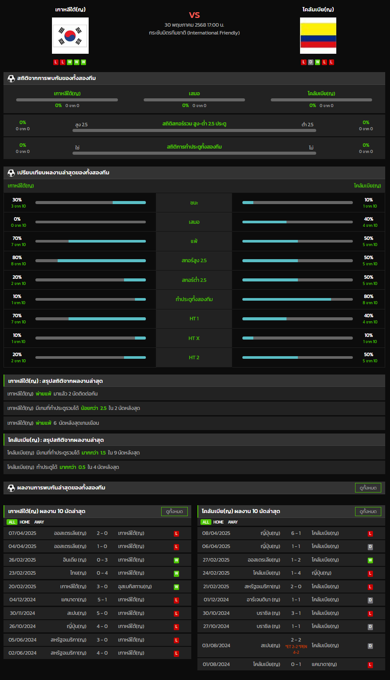Click South Korea's 30% "ชนะ" progress bar
390x680 pixels.
pos(90,203)
